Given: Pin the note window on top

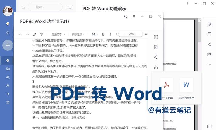Looking at the screenshot, I should (x=134, y=16).
